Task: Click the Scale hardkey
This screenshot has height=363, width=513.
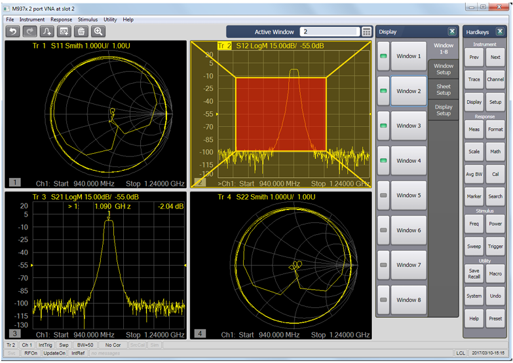Action: tap(474, 152)
